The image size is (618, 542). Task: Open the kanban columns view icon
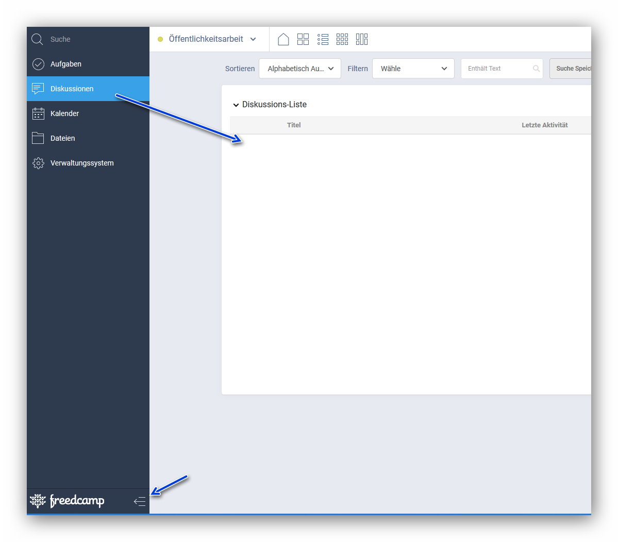(x=362, y=39)
